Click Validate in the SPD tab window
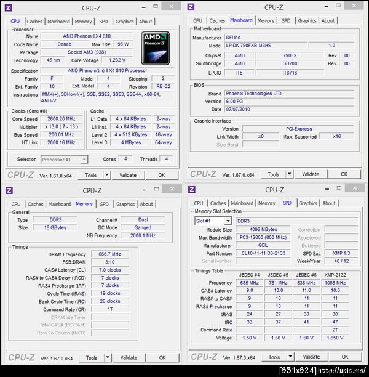369x377 pixels. coord(312,357)
